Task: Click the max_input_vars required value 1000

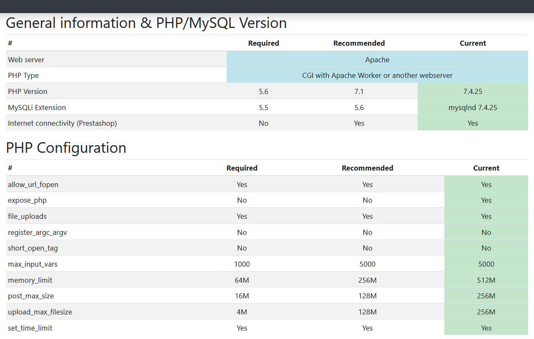Action: tap(242, 264)
